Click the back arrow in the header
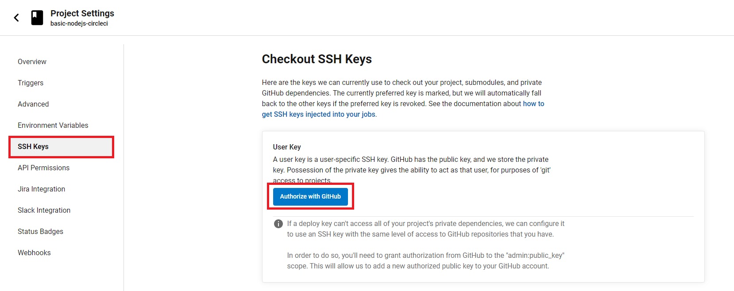 16,17
